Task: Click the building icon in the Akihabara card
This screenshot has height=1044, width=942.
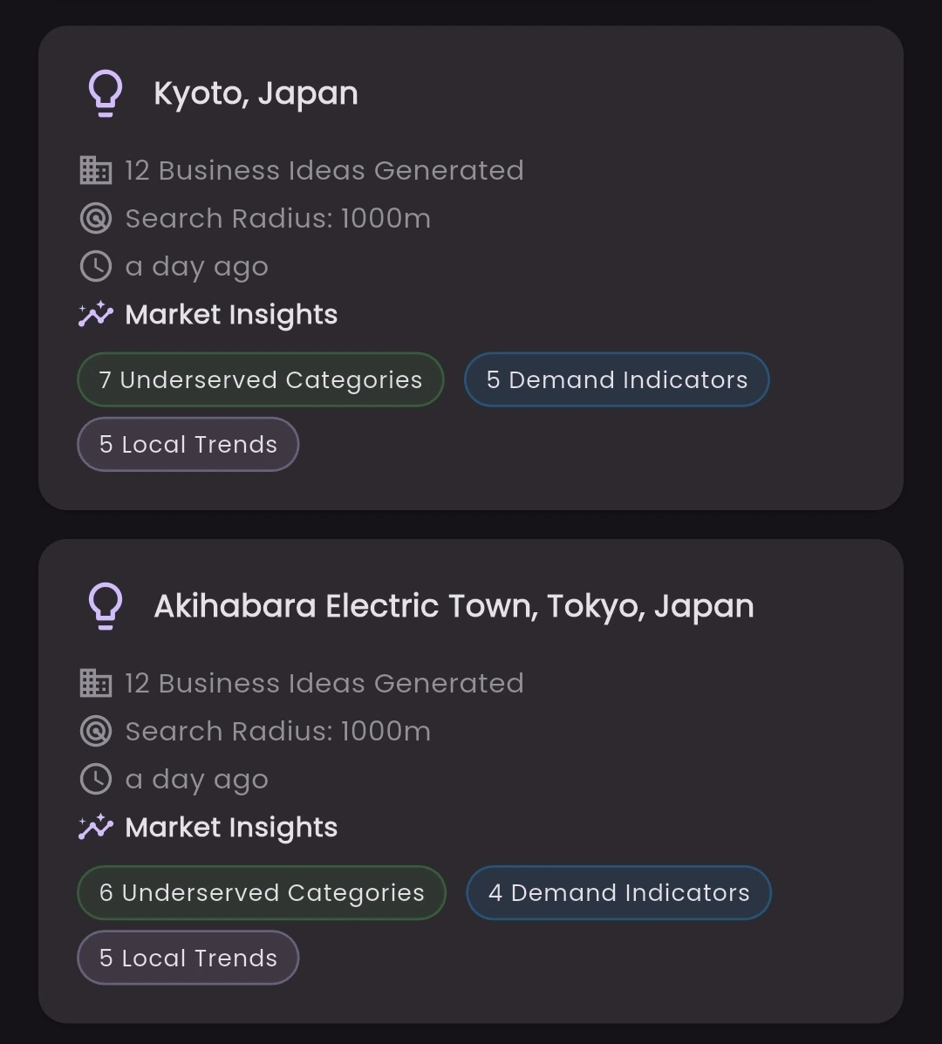Action: click(96, 683)
